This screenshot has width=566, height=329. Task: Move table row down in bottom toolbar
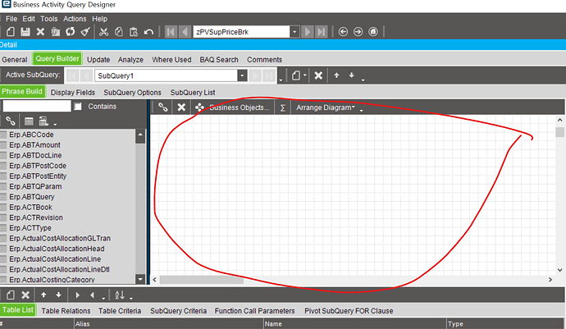(58, 295)
